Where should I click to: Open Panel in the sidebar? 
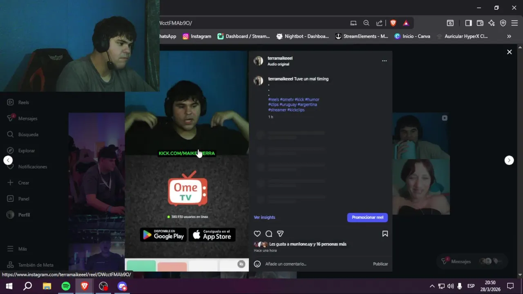[x=18, y=199]
